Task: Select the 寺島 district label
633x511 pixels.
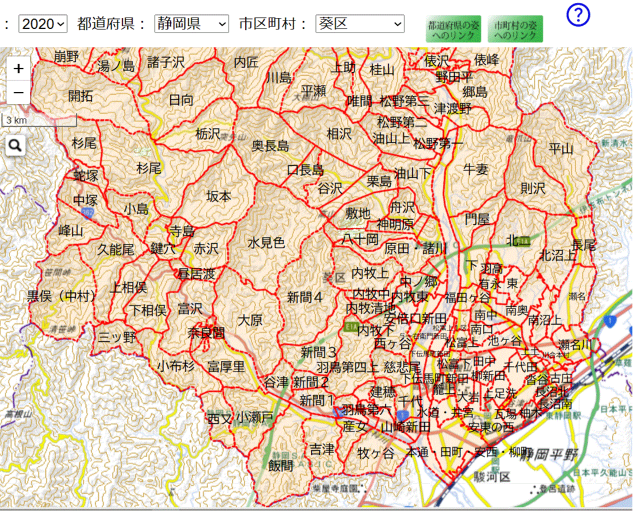Action: point(182,232)
